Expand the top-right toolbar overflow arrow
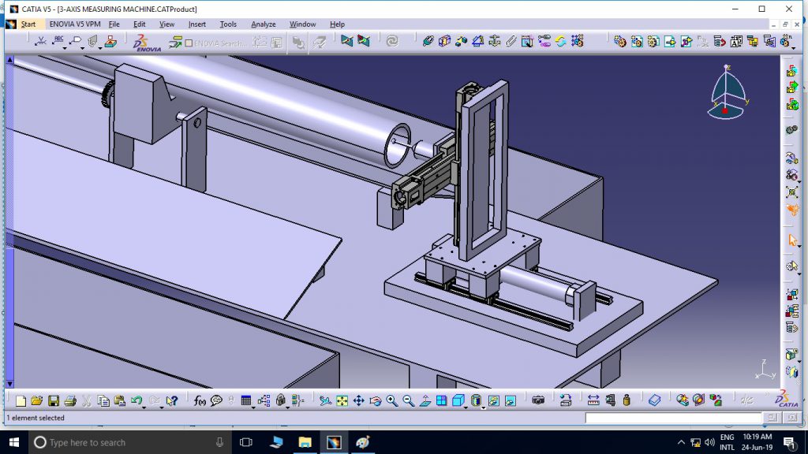The image size is (808, 454). [x=794, y=48]
